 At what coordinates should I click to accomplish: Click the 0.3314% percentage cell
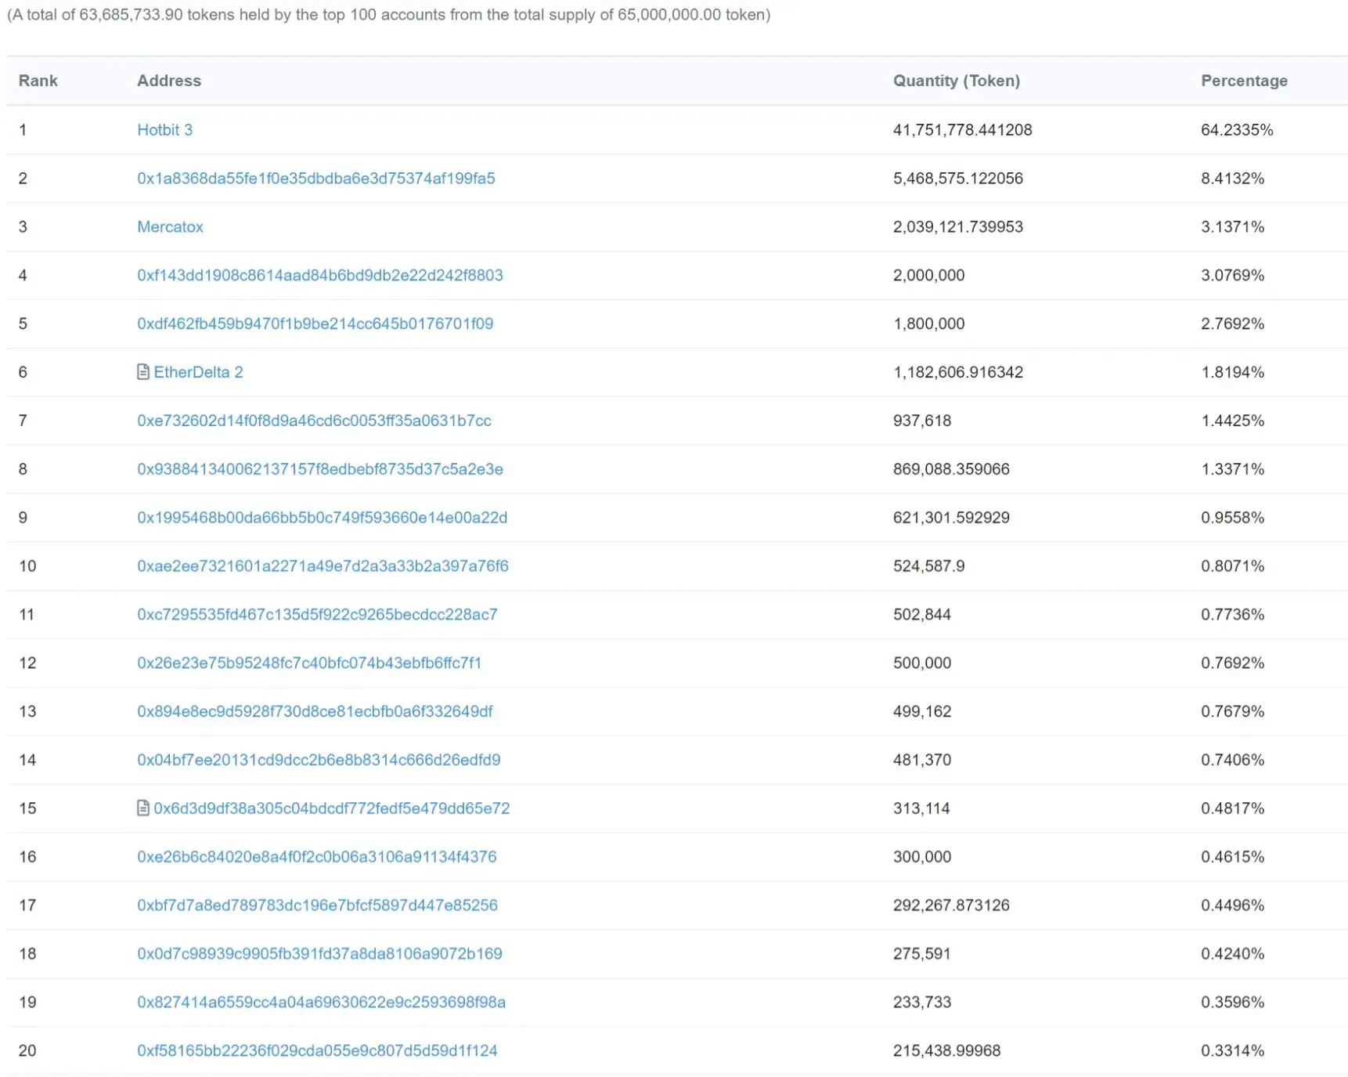click(1233, 1051)
